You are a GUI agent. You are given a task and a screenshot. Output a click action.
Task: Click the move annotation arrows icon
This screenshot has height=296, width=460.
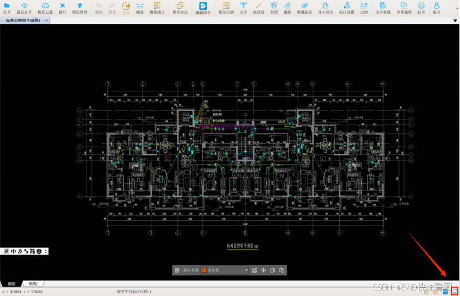click(x=263, y=270)
